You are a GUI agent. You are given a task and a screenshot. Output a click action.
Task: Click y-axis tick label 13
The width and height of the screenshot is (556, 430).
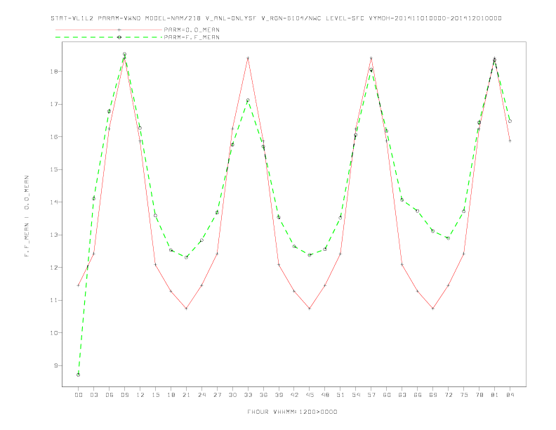(x=54, y=235)
